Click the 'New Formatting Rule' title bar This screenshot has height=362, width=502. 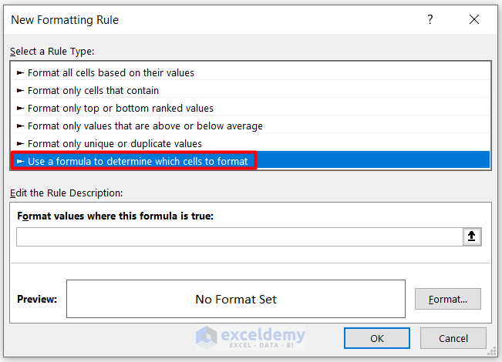pos(66,19)
